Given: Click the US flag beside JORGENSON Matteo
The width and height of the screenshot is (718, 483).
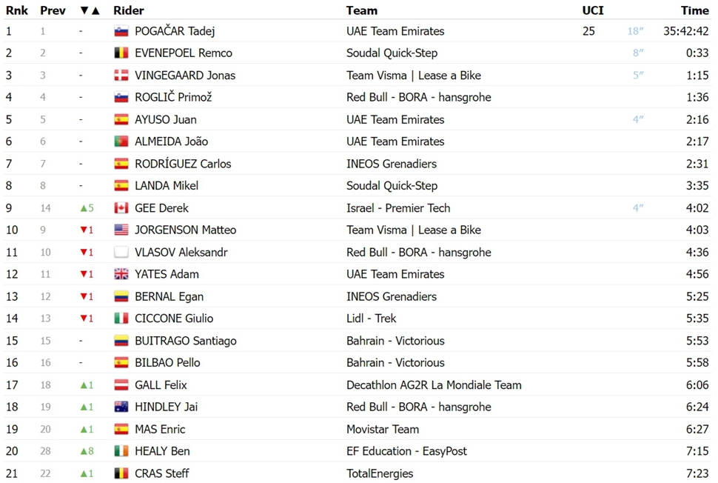Looking at the screenshot, I should pos(121,230).
